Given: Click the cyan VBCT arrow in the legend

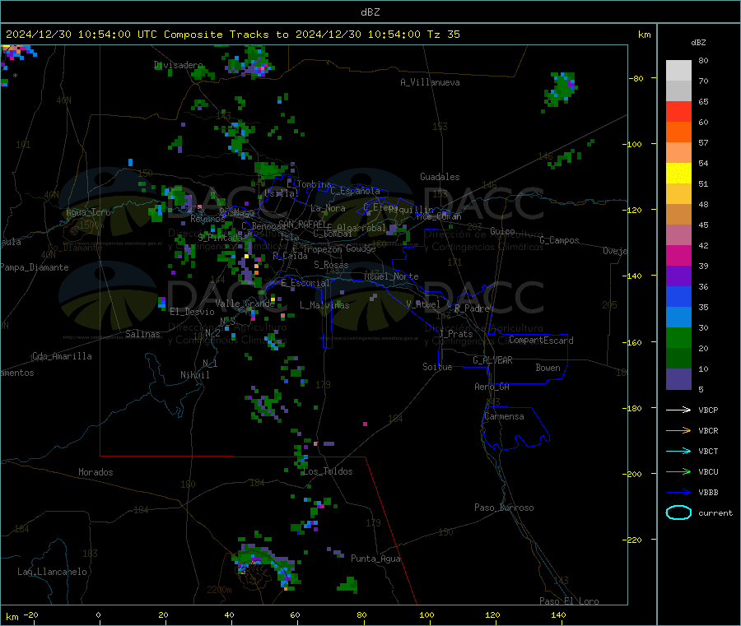Looking at the screenshot, I should [x=678, y=452].
